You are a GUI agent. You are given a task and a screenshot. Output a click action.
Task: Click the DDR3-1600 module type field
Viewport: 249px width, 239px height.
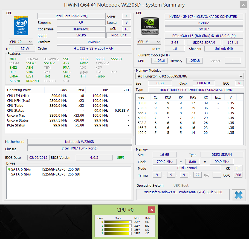(196, 90)
